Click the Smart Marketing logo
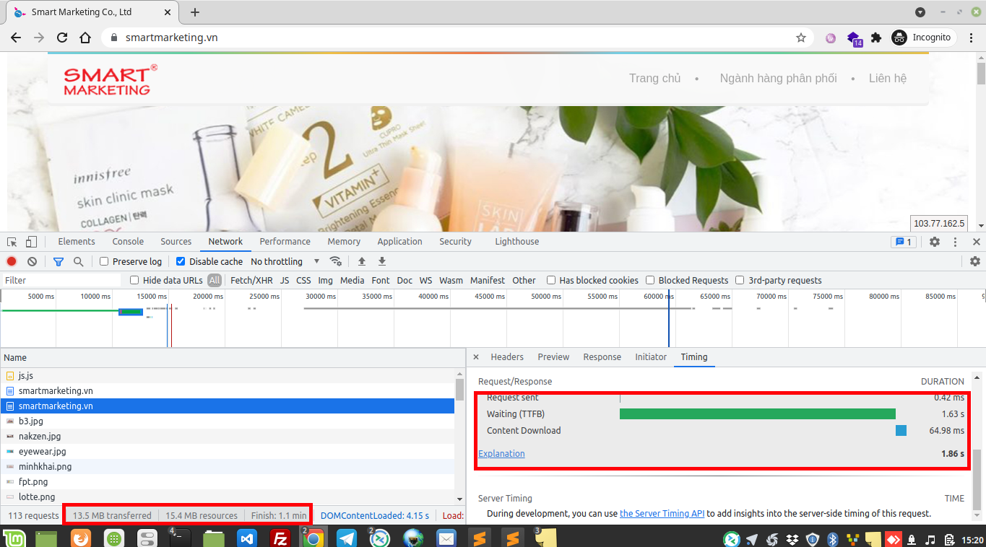This screenshot has height=547, width=986. [110, 80]
